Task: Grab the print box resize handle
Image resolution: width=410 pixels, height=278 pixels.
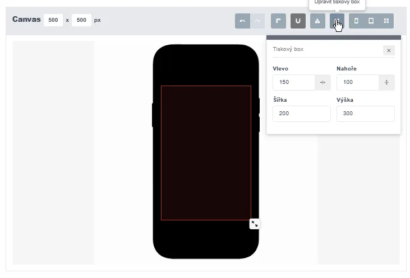Action: click(x=255, y=224)
